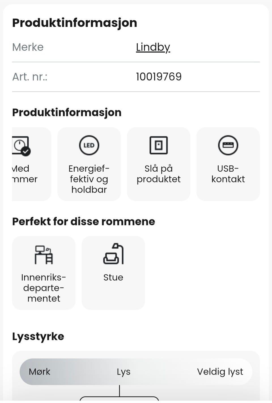This screenshot has width=272, height=403.
Task: Click the Lys label on brightness scale
Action: pos(124,372)
